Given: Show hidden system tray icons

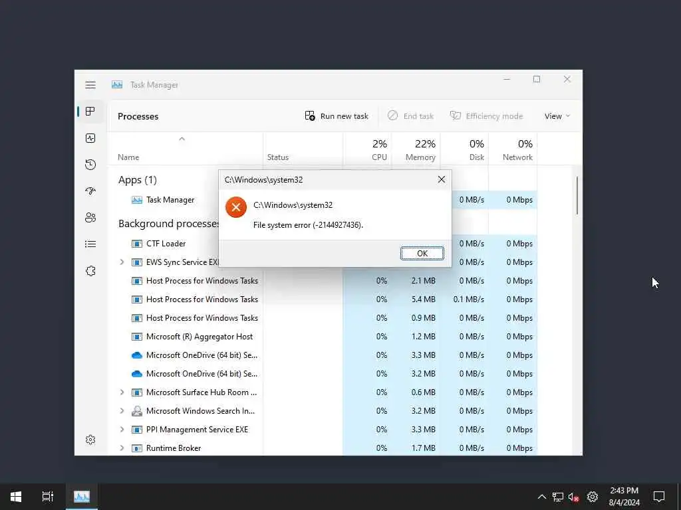Looking at the screenshot, I should click(541, 497).
